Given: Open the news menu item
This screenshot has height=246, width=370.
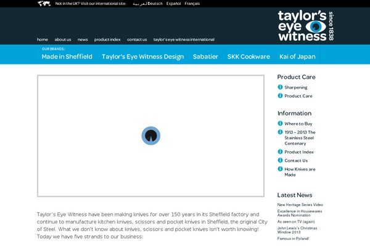Looking at the screenshot, I should (83, 39).
